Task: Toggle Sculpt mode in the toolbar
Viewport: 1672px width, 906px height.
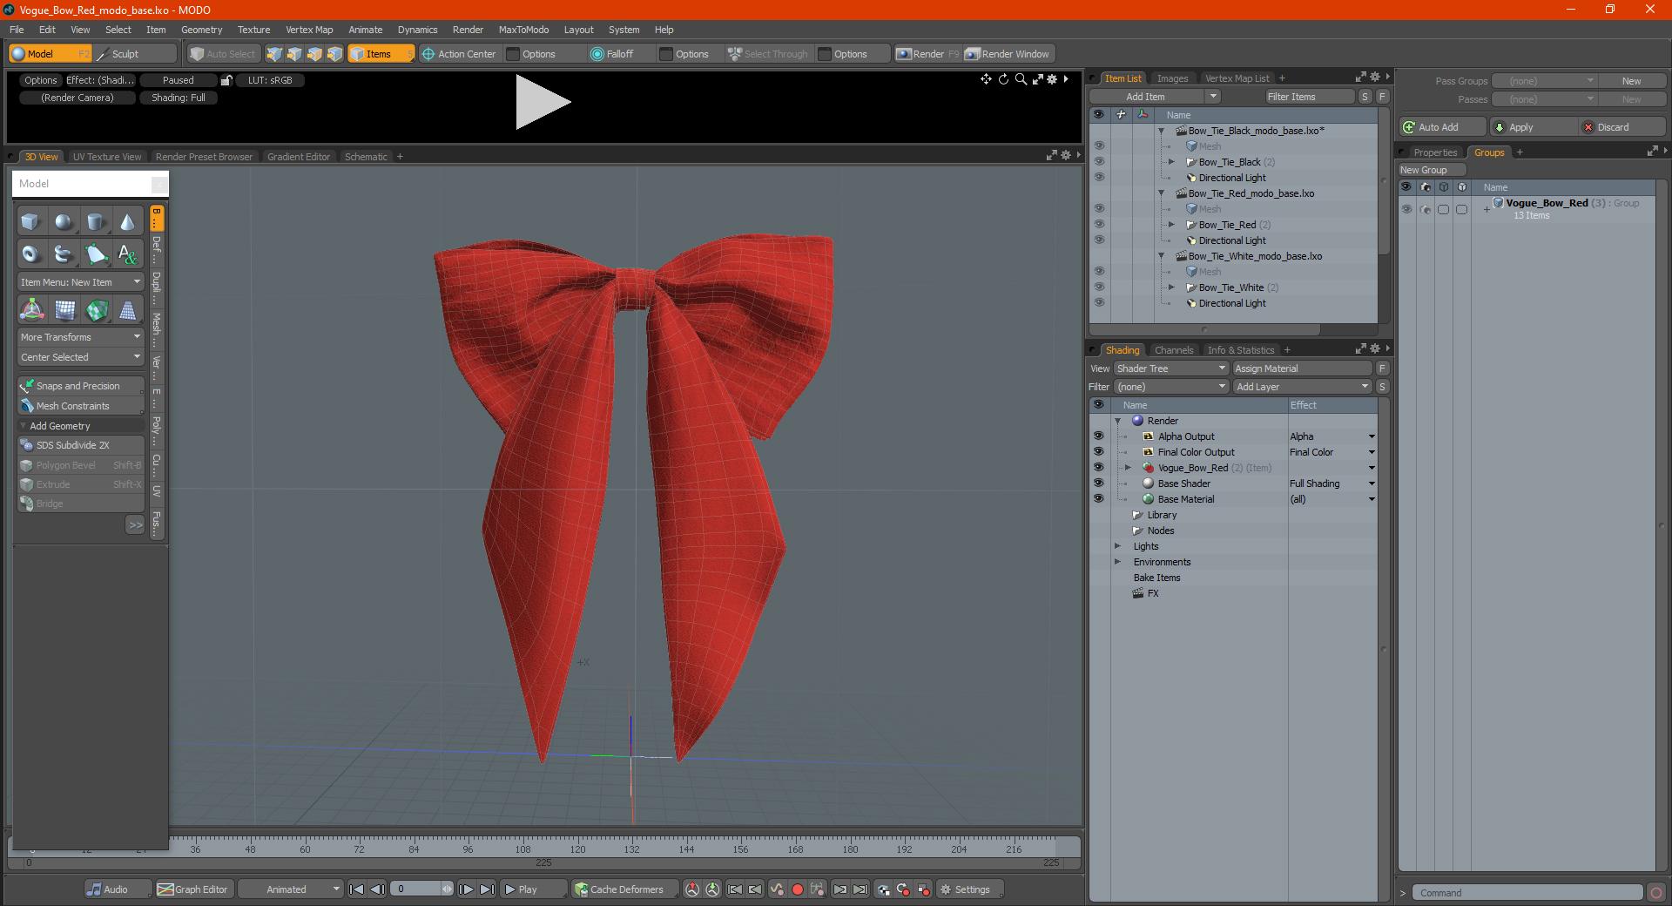Action: 135,54
